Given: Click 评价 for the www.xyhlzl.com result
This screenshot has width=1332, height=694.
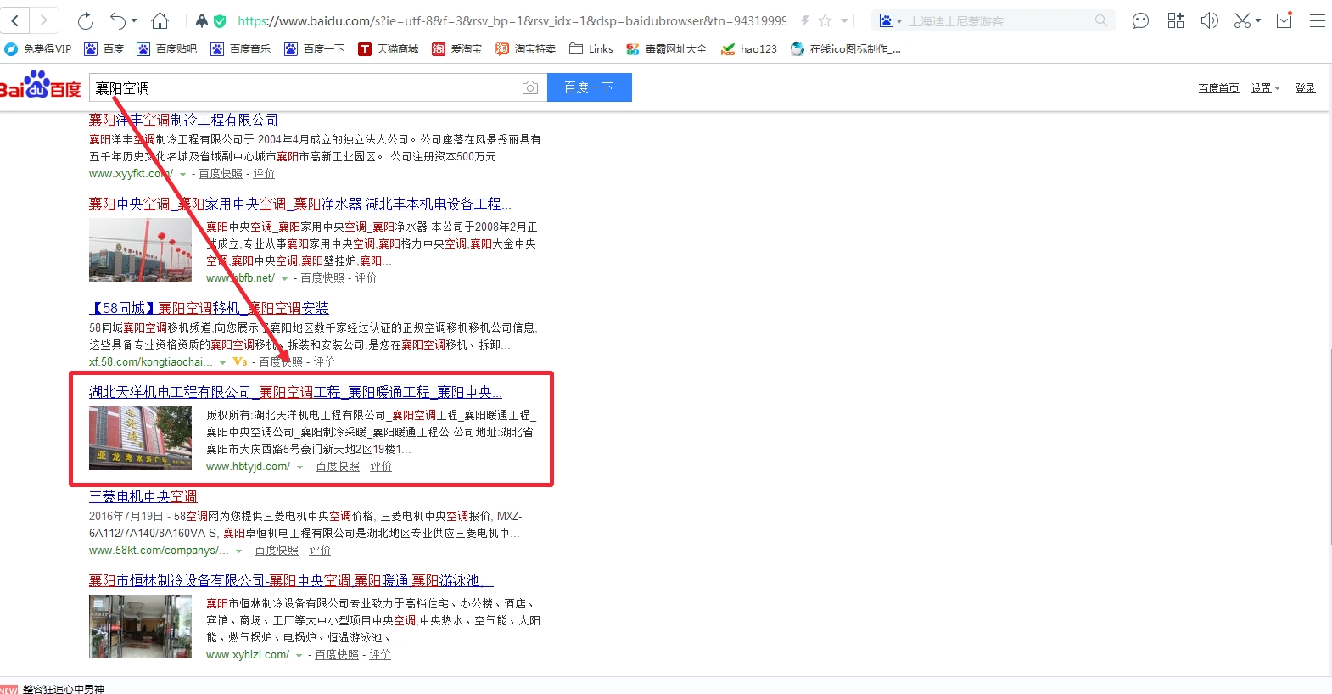Looking at the screenshot, I should (380, 654).
